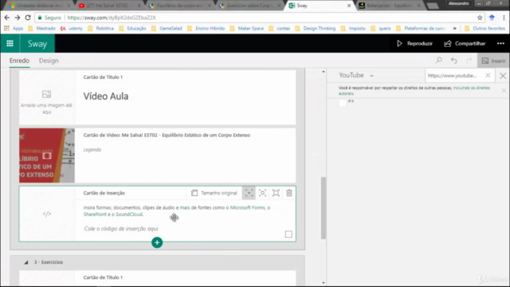Bookmark this page with the star
Viewport: 510px width, 287px height.
(x=480, y=18)
